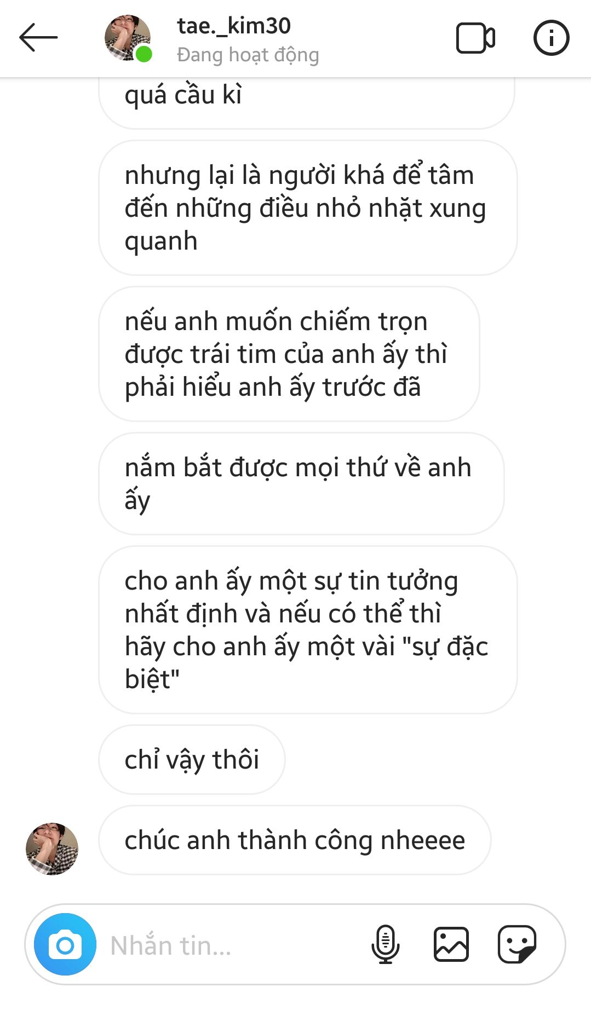This screenshot has height=1010, width=591.
Task: Tap message starting "nhưng lại là người"
Action: [308, 207]
